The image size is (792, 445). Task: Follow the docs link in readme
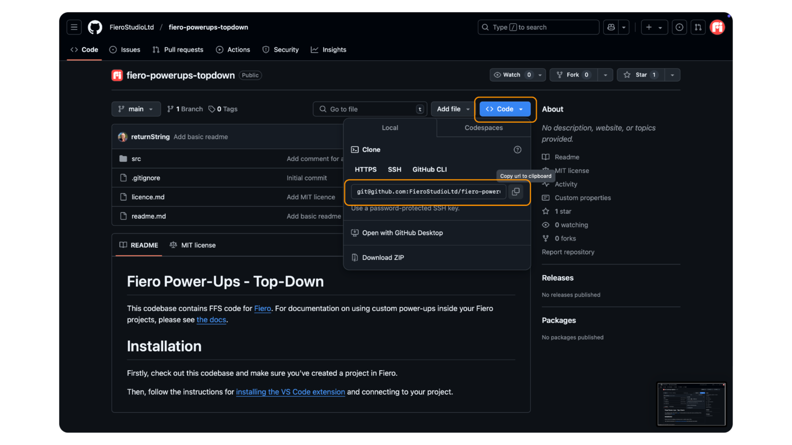(211, 320)
